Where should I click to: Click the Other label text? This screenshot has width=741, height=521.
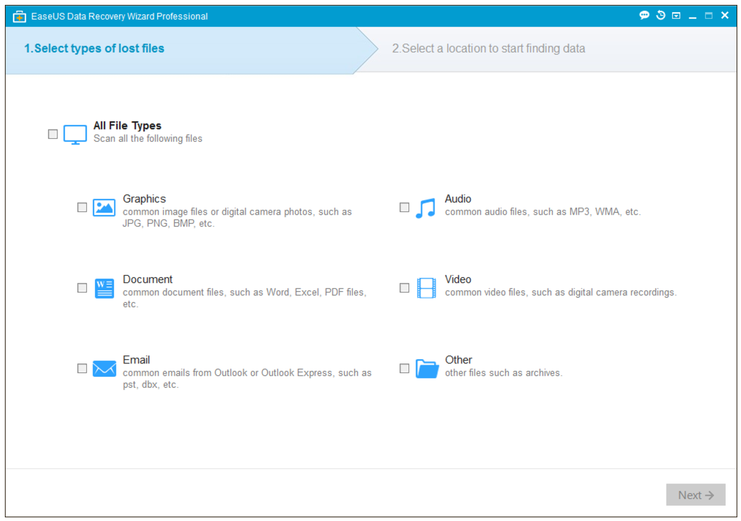tap(459, 360)
